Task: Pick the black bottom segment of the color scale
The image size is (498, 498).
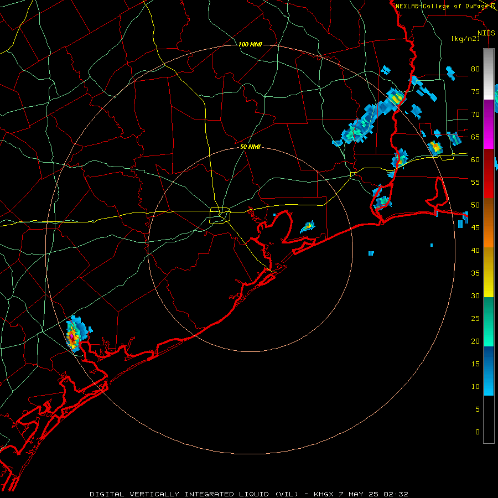Action: 489,419
